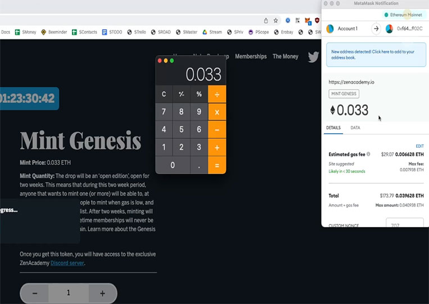Image resolution: width=429 pixels, height=304 pixels.
Task: Click calculator divide key
Action: [217, 94]
